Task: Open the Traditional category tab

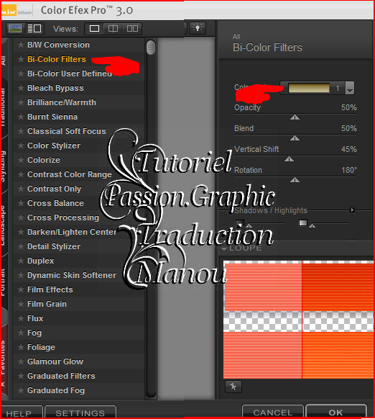Action: (4, 107)
